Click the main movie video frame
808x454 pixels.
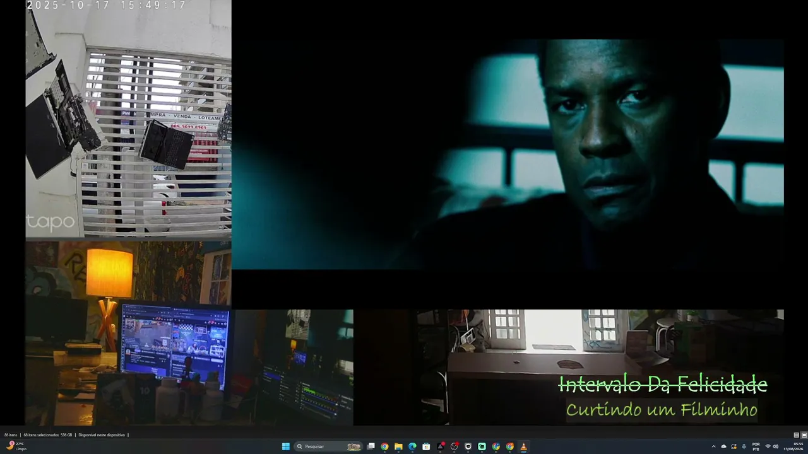pyautogui.click(x=508, y=154)
